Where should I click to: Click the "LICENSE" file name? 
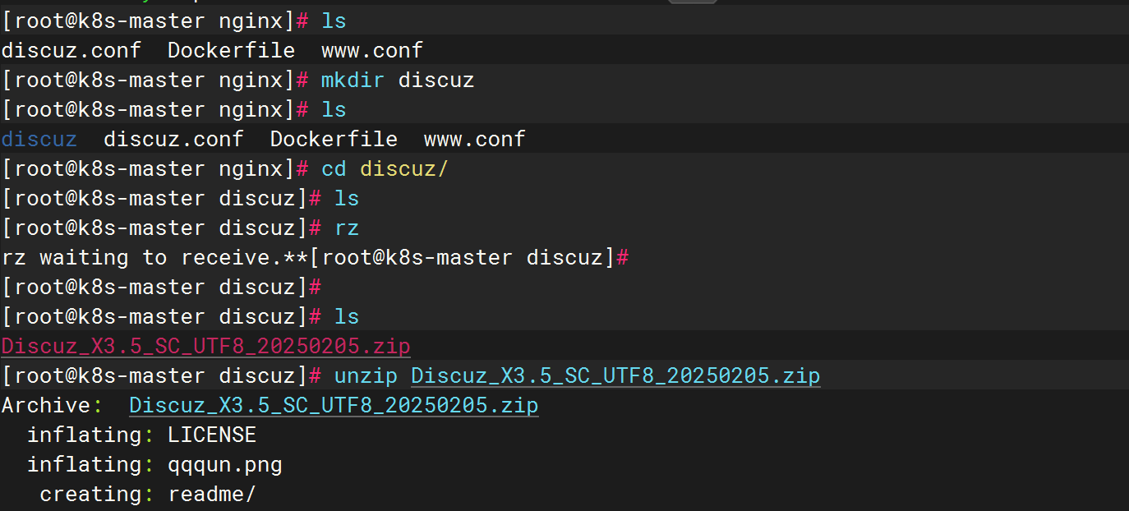click(x=212, y=435)
